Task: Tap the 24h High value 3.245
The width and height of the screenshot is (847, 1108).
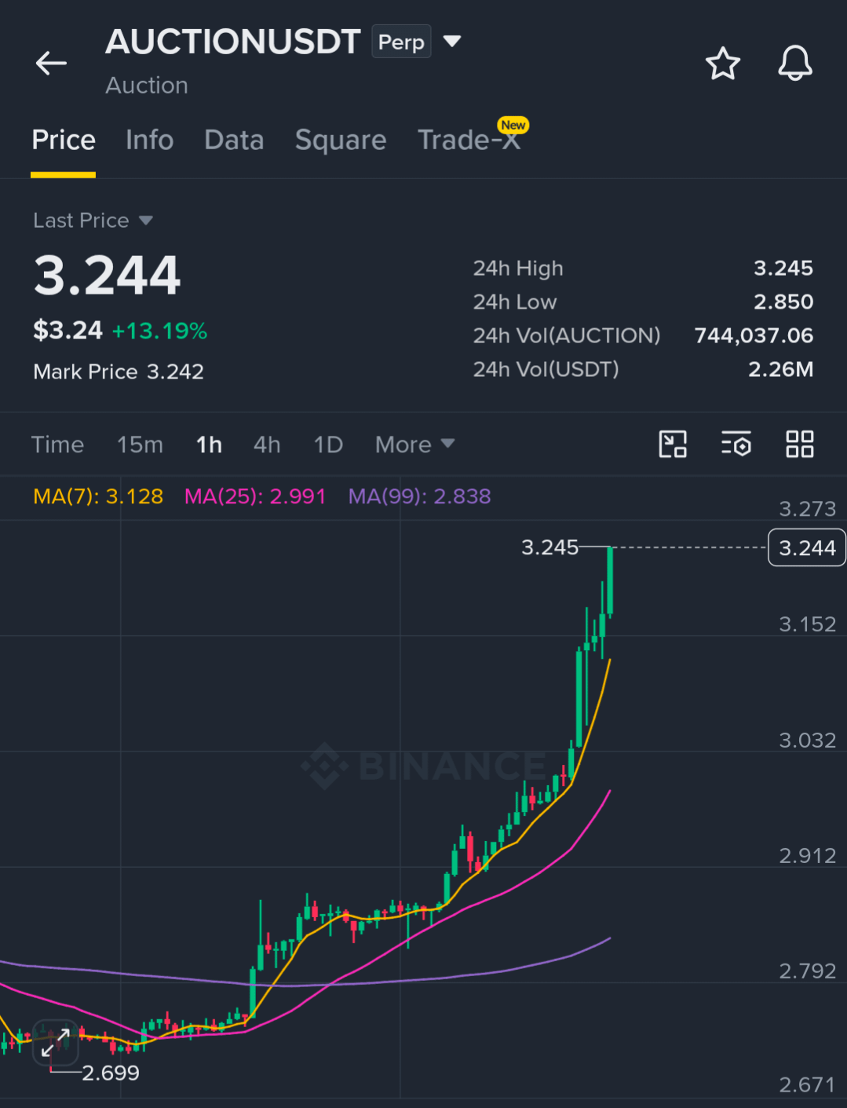Action: [783, 269]
